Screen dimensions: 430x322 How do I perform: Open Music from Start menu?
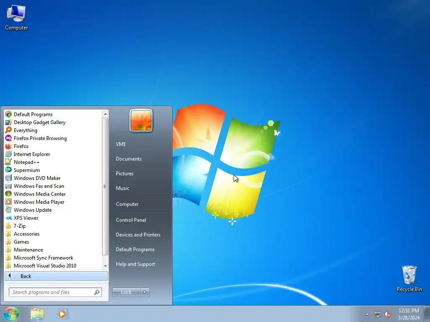(123, 188)
